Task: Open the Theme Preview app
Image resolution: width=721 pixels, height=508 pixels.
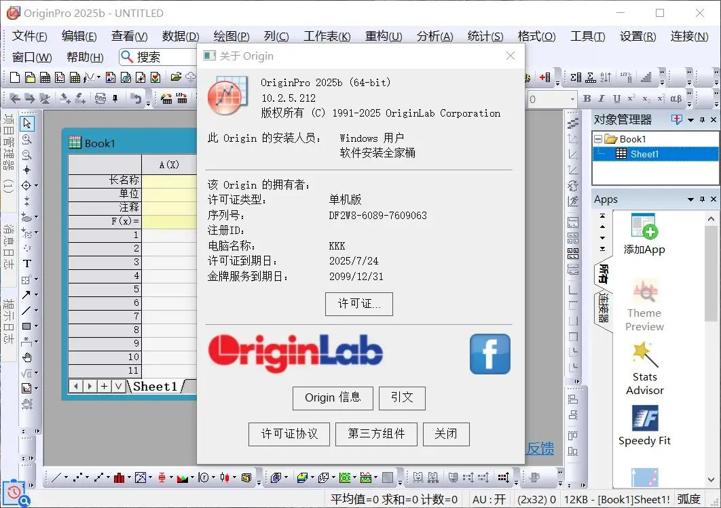Action: pyautogui.click(x=644, y=305)
